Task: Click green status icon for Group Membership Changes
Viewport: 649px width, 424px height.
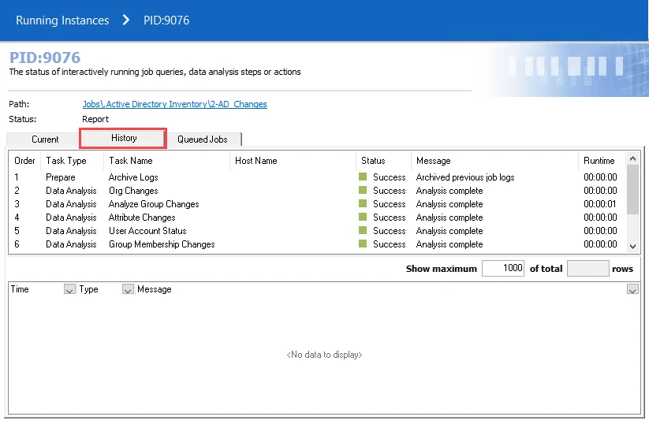Action: point(363,244)
